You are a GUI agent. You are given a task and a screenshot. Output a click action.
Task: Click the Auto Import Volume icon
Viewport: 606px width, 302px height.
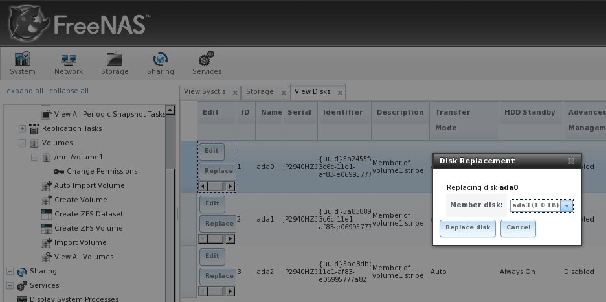pyautogui.click(x=47, y=185)
